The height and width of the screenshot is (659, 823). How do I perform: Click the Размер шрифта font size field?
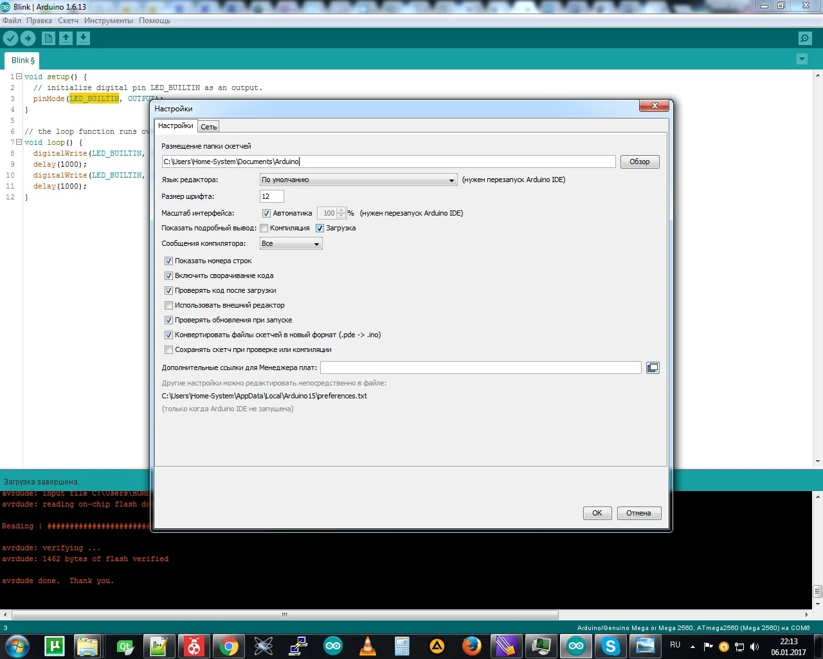tap(272, 196)
